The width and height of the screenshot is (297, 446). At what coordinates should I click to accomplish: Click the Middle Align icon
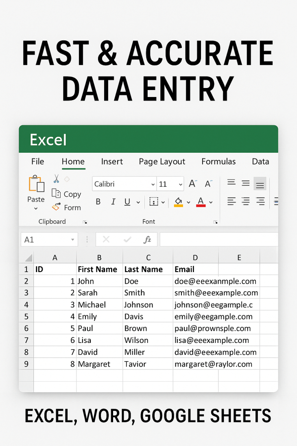[246, 183]
